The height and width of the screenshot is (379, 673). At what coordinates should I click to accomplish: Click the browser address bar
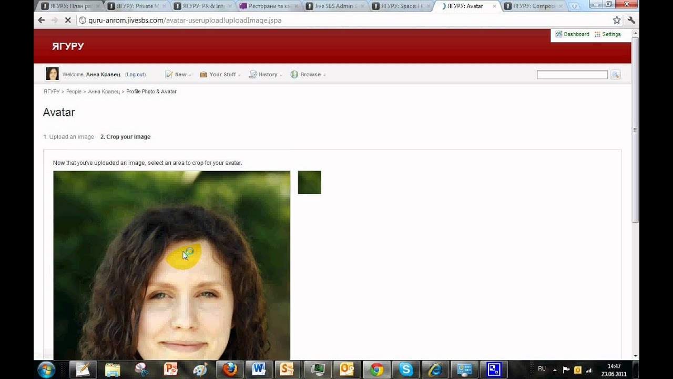(344, 20)
